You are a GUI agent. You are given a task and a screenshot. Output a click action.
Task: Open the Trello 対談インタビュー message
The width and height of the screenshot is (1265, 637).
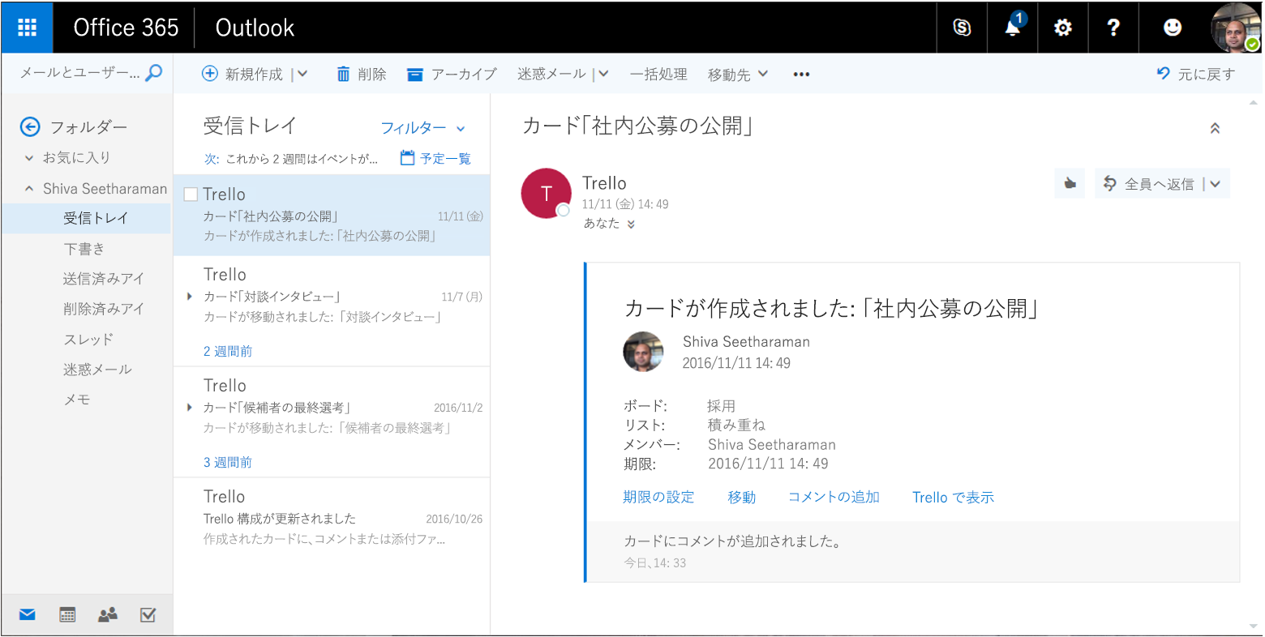332,296
